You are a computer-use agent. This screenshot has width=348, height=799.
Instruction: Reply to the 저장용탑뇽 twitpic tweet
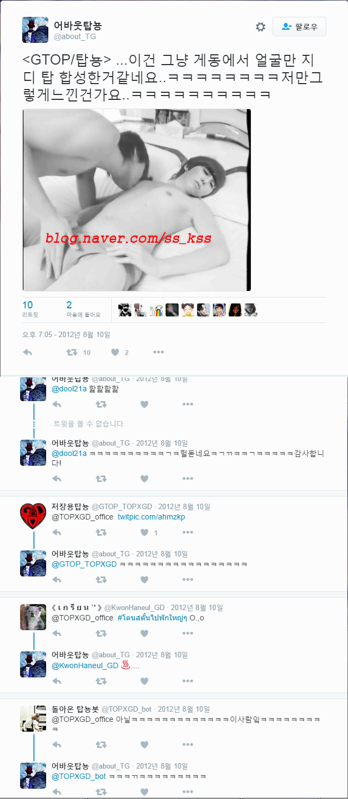click(x=57, y=532)
